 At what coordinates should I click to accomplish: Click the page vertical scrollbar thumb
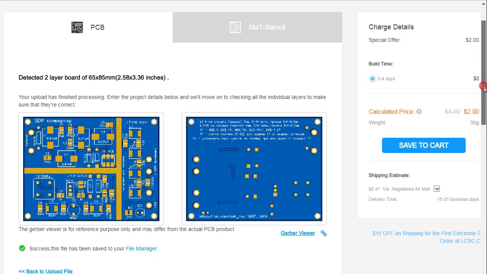[x=484, y=72]
